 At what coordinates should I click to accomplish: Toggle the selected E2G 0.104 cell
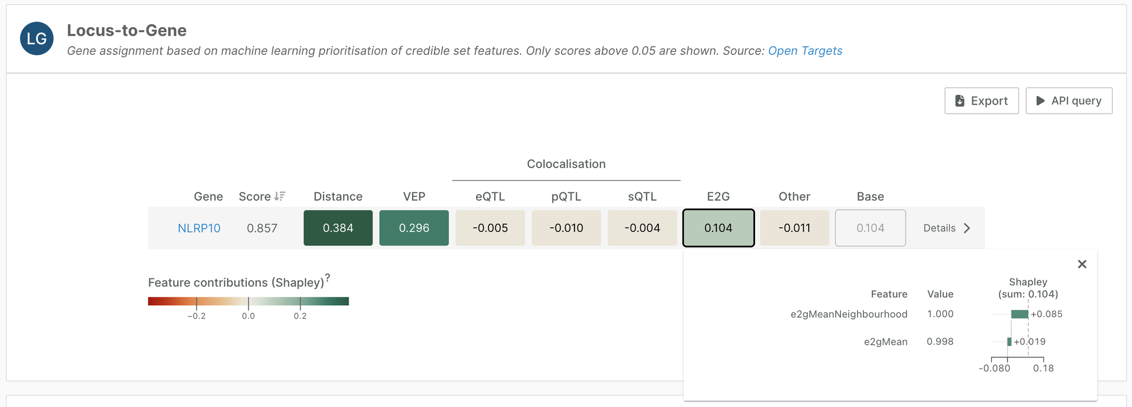click(x=718, y=228)
